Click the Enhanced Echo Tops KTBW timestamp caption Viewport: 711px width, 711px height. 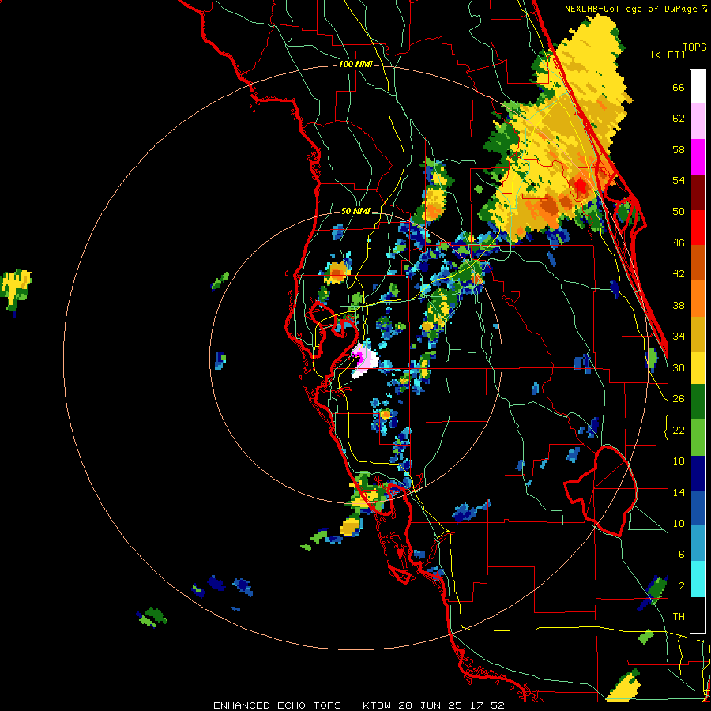(x=359, y=705)
